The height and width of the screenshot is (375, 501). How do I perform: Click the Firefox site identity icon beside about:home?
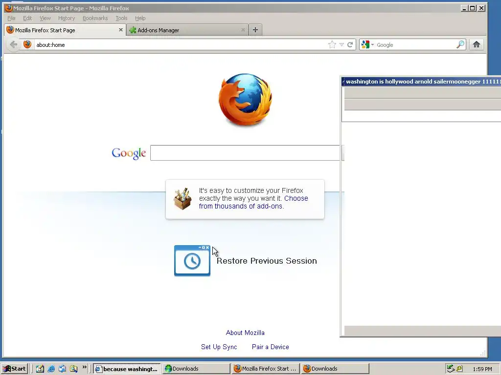coord(27,44)
